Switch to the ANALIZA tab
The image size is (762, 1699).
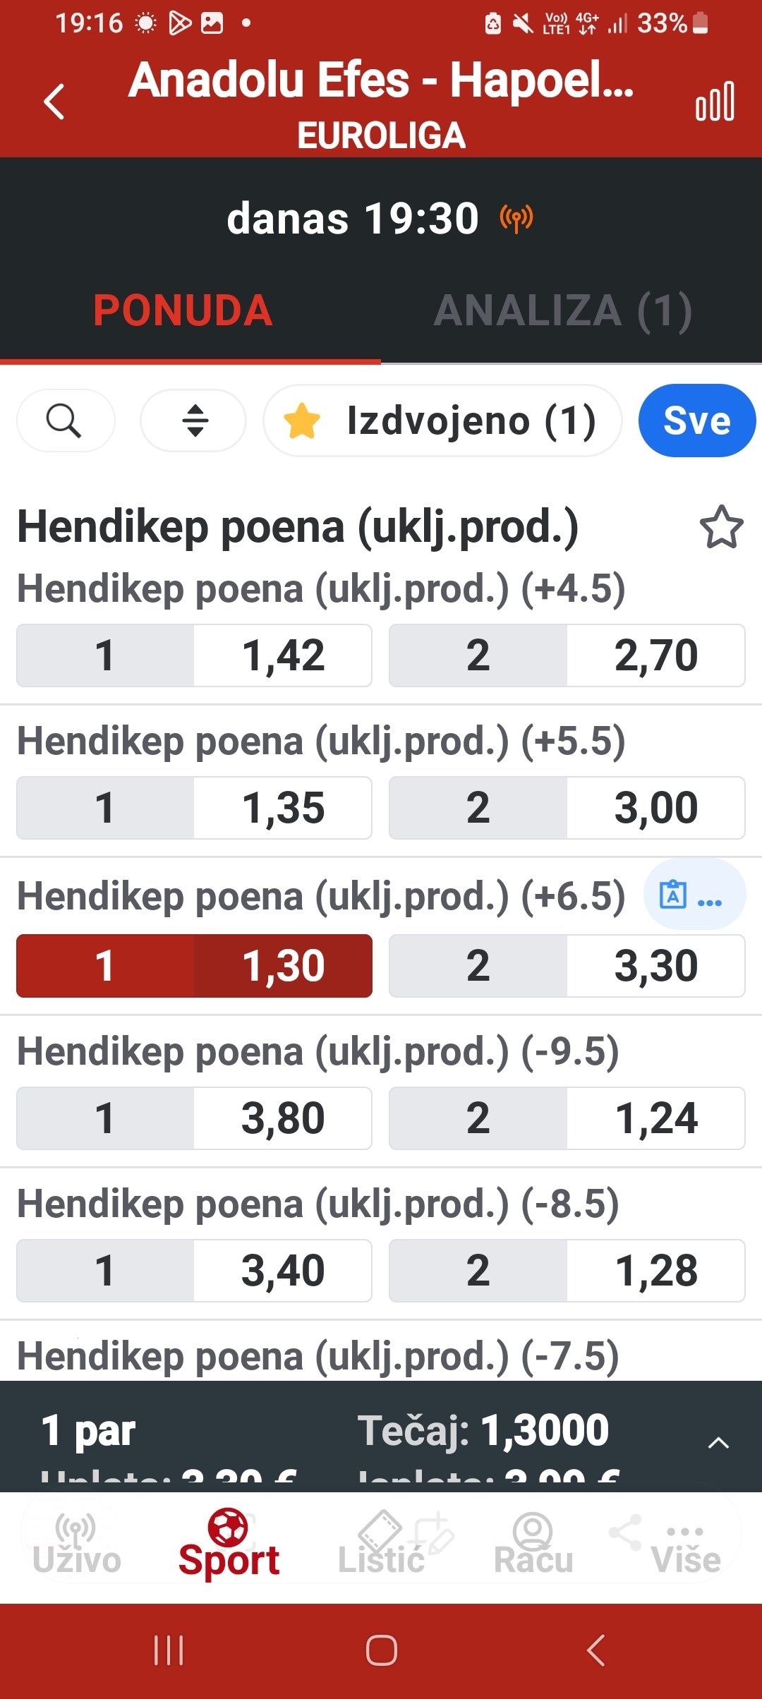coord(562,311)
